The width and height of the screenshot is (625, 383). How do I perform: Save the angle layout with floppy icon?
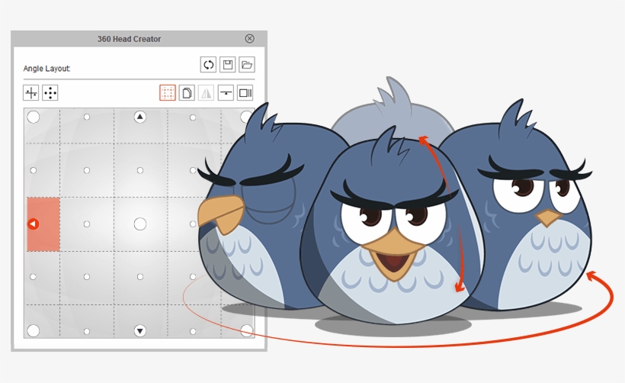point(228,65)
